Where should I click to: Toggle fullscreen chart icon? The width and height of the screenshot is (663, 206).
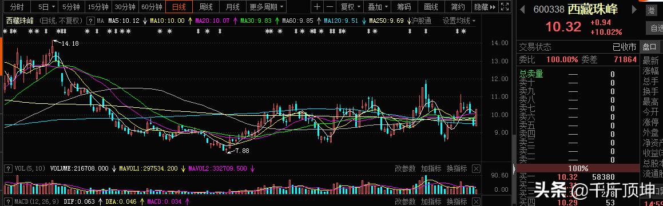(x=505, y=6)
